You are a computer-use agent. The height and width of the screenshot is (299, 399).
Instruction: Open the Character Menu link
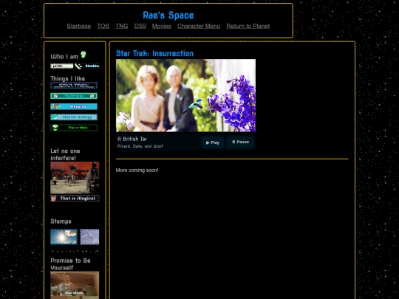[x=199, y=26]
